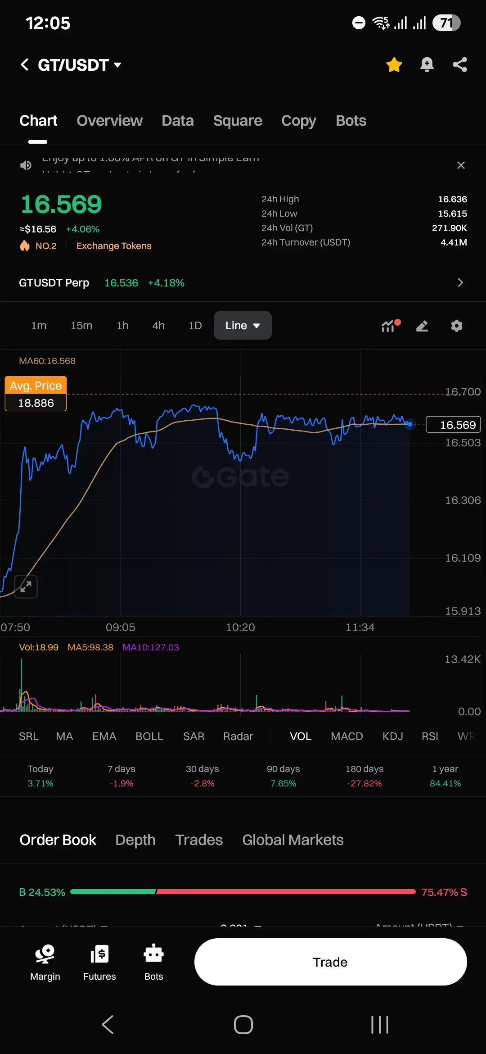Screen dimensions: 486x1054
Task: Open chart settings gear
Action: (x=457, y=326)
